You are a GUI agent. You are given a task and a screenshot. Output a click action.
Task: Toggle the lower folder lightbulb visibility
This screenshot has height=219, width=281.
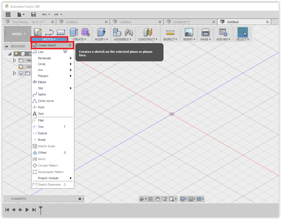click(21, 73)
